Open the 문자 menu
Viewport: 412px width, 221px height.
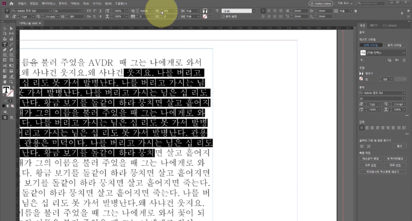pos(62,4)
